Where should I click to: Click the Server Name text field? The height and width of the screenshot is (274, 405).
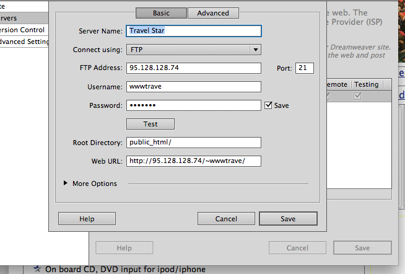click(193, 30)
